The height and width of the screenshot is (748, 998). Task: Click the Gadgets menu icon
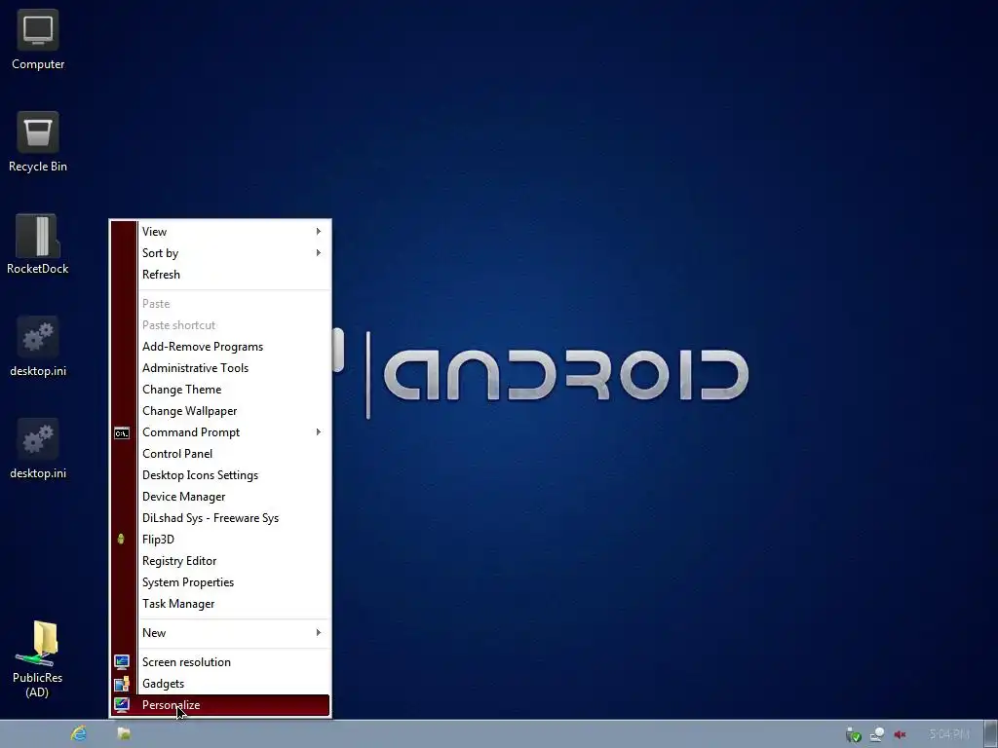[x=122, y=684]
